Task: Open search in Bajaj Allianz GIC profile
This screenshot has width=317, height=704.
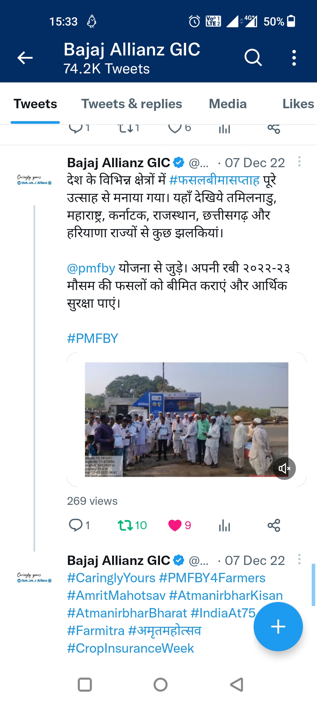Action: [x=253, y=57]
